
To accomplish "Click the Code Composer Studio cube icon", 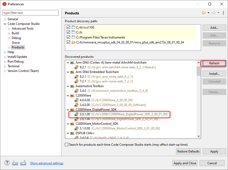I will [5, 4].
